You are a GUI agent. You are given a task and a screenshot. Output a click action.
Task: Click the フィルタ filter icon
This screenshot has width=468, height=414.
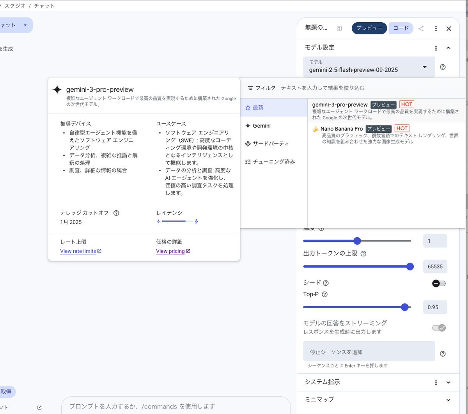250,88
